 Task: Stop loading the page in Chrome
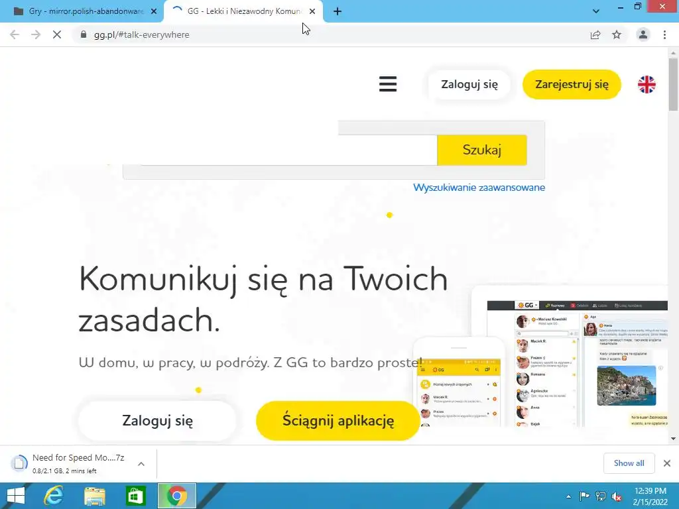point(57,34)
